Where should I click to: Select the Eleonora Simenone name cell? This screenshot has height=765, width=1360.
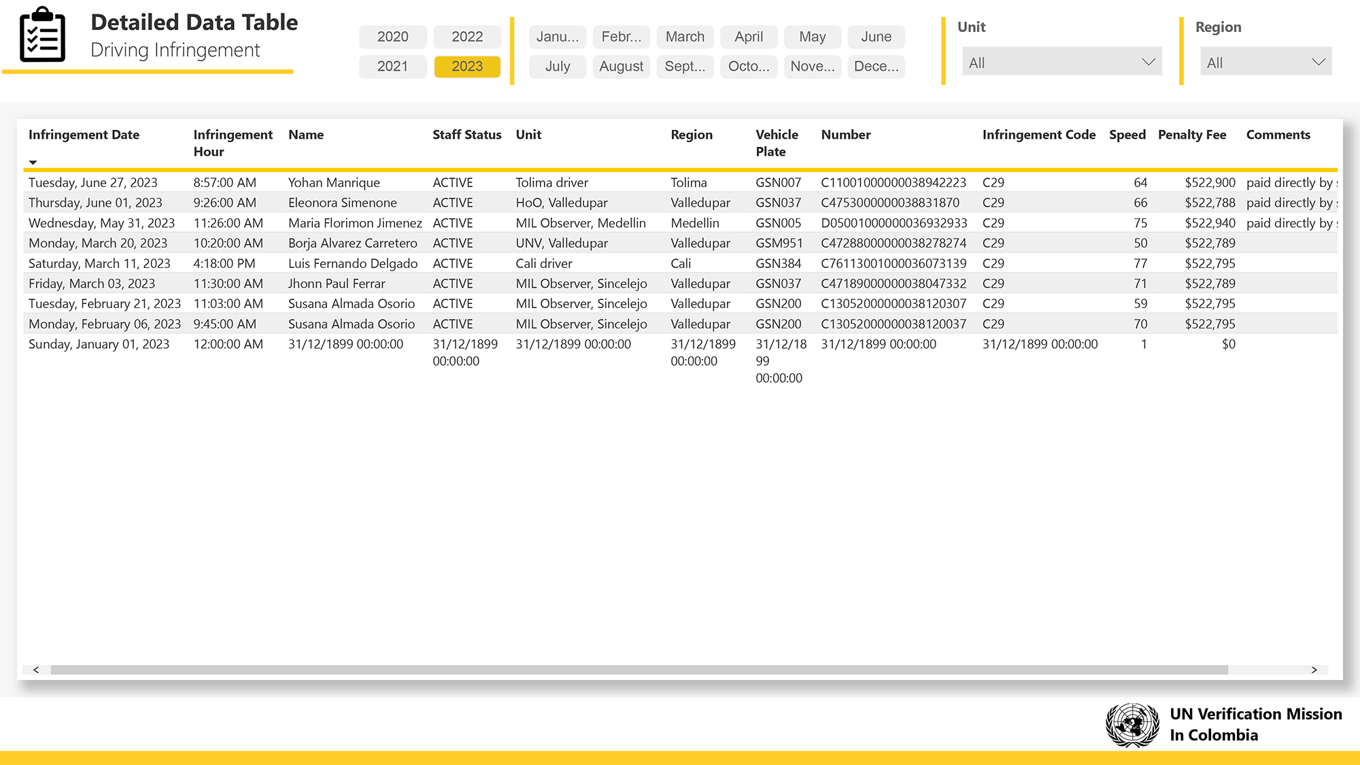coord(342,203)
